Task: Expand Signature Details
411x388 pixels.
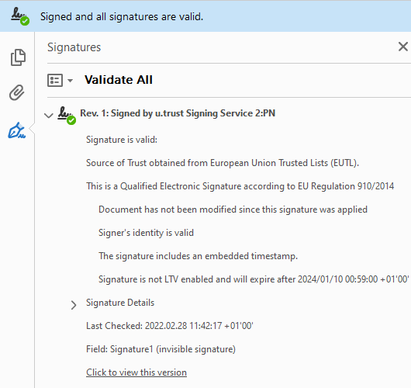Action: 74,305
